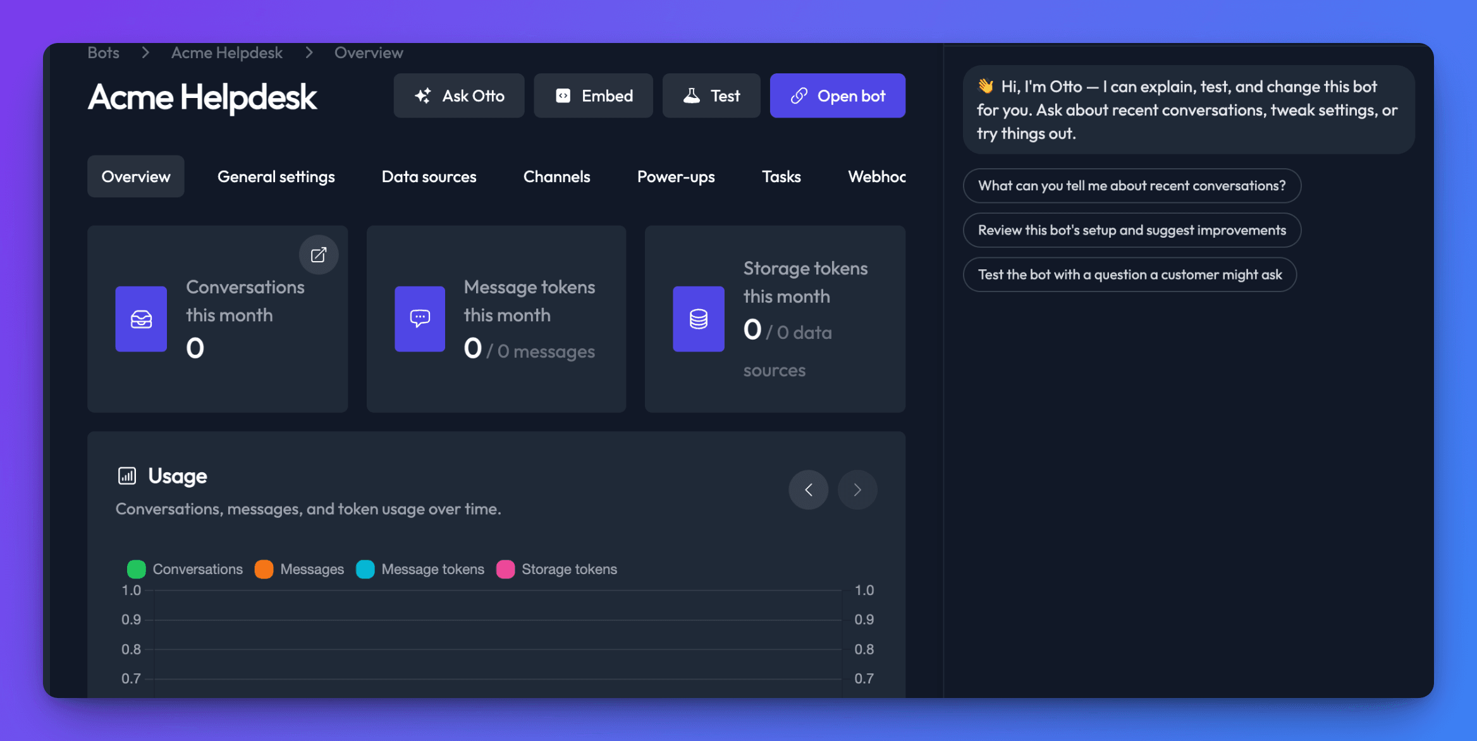Viewport: 1477px width, 741px height.
Task: Click the Open bot button
Action: coord(838,95)
